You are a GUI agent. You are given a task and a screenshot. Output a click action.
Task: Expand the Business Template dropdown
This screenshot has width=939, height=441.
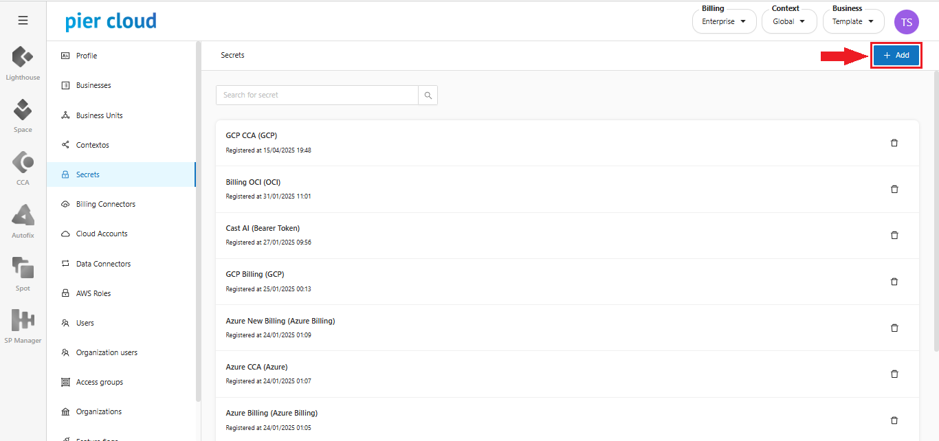(853, 21)
